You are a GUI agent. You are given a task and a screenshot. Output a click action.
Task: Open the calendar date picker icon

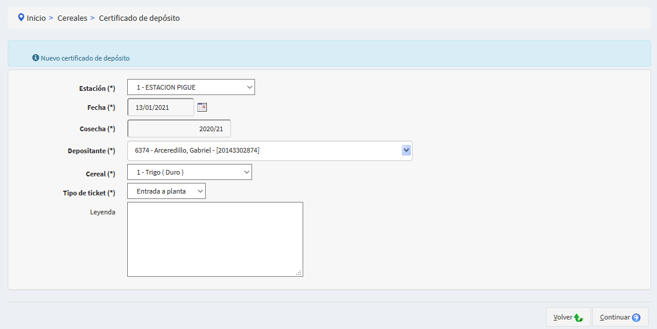click(x=202, y=107)
